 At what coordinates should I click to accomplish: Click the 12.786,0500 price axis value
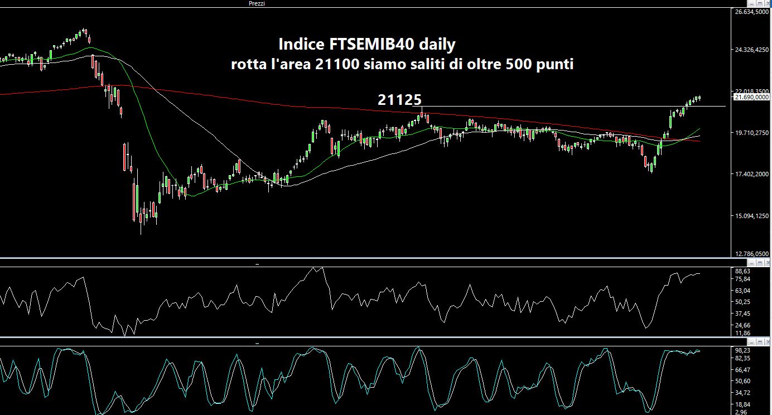(x=752, y=254)
